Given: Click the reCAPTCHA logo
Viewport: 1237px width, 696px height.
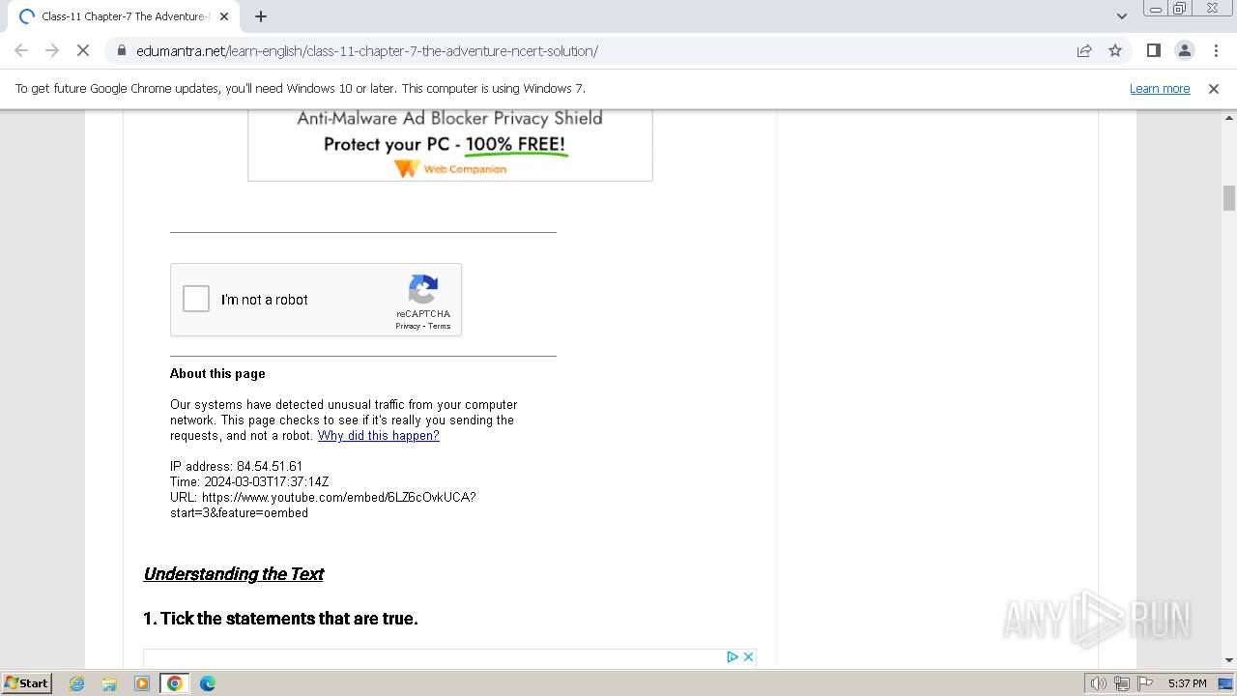Looking at the screenshot, I should [423, 290].
